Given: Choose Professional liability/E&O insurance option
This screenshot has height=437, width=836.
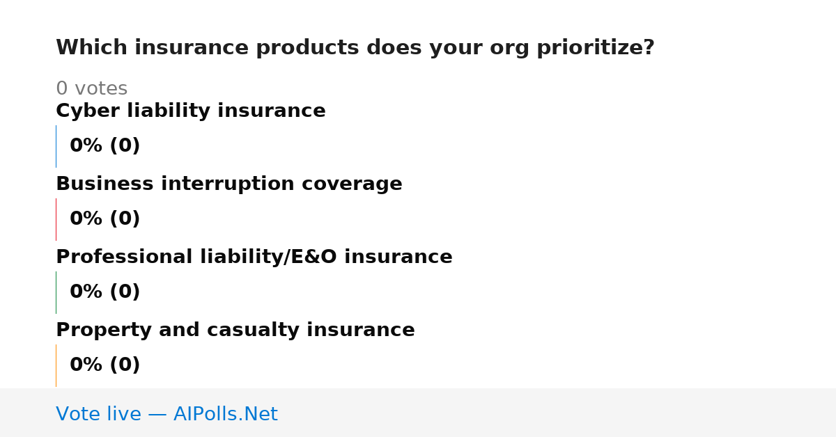Looking at the screenshot, I should pyautogui.click(x=254, y=257).
